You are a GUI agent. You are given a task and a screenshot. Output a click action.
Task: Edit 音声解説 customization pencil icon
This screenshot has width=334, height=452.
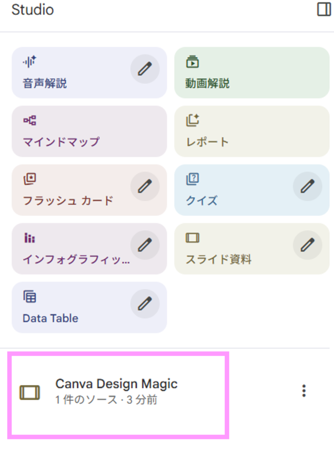(x=145, y=69)
